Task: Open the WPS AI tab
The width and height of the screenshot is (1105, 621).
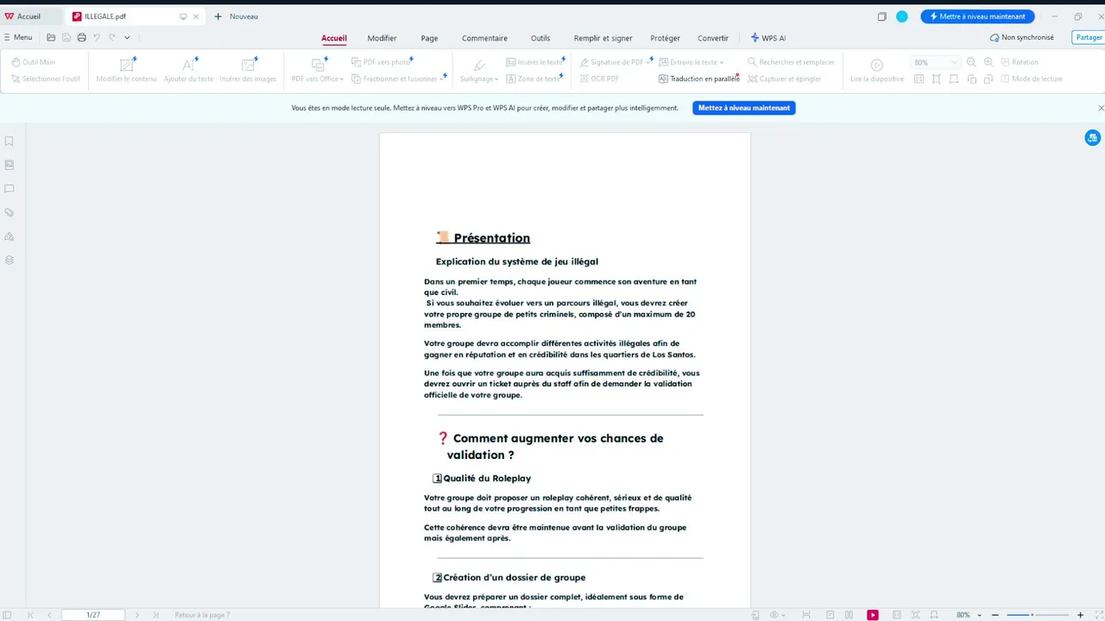Action: [x=768, y=38]
